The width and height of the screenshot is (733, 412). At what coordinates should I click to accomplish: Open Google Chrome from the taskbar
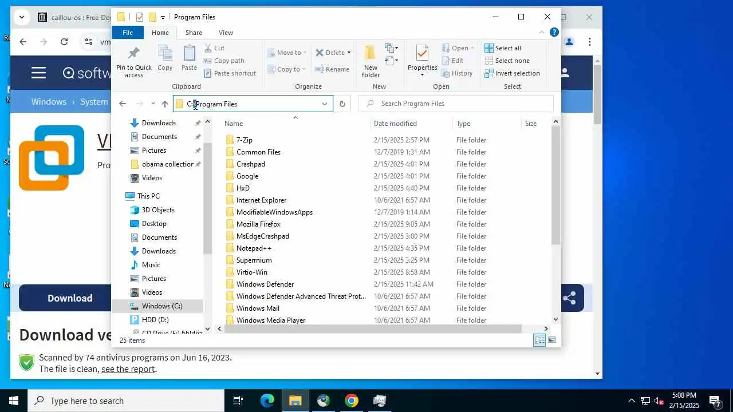click(x=352, y=401)
